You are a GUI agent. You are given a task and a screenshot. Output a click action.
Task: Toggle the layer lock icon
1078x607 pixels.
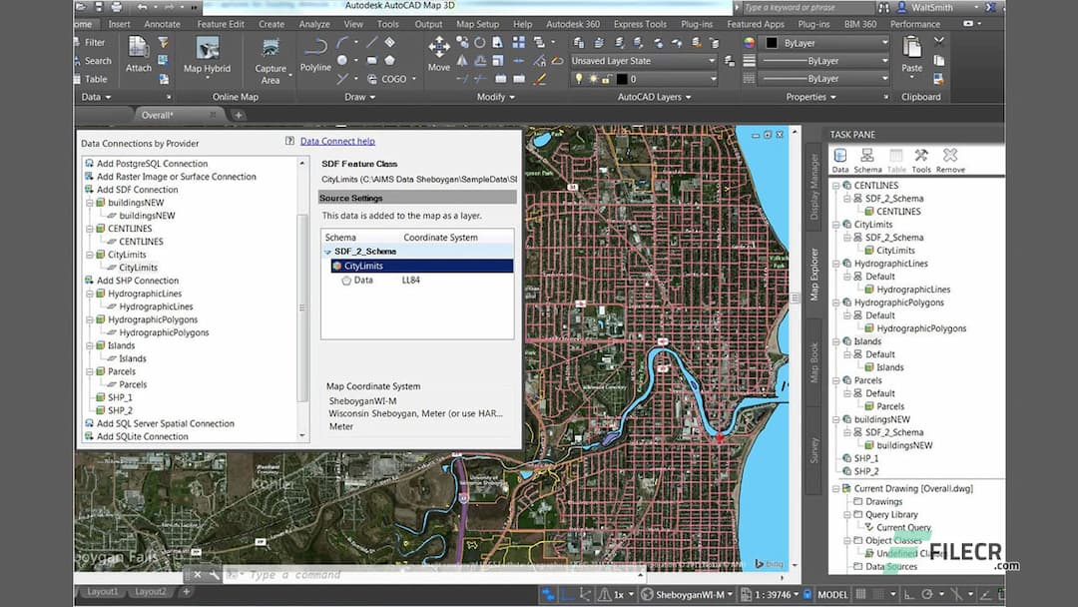point(607,79)
